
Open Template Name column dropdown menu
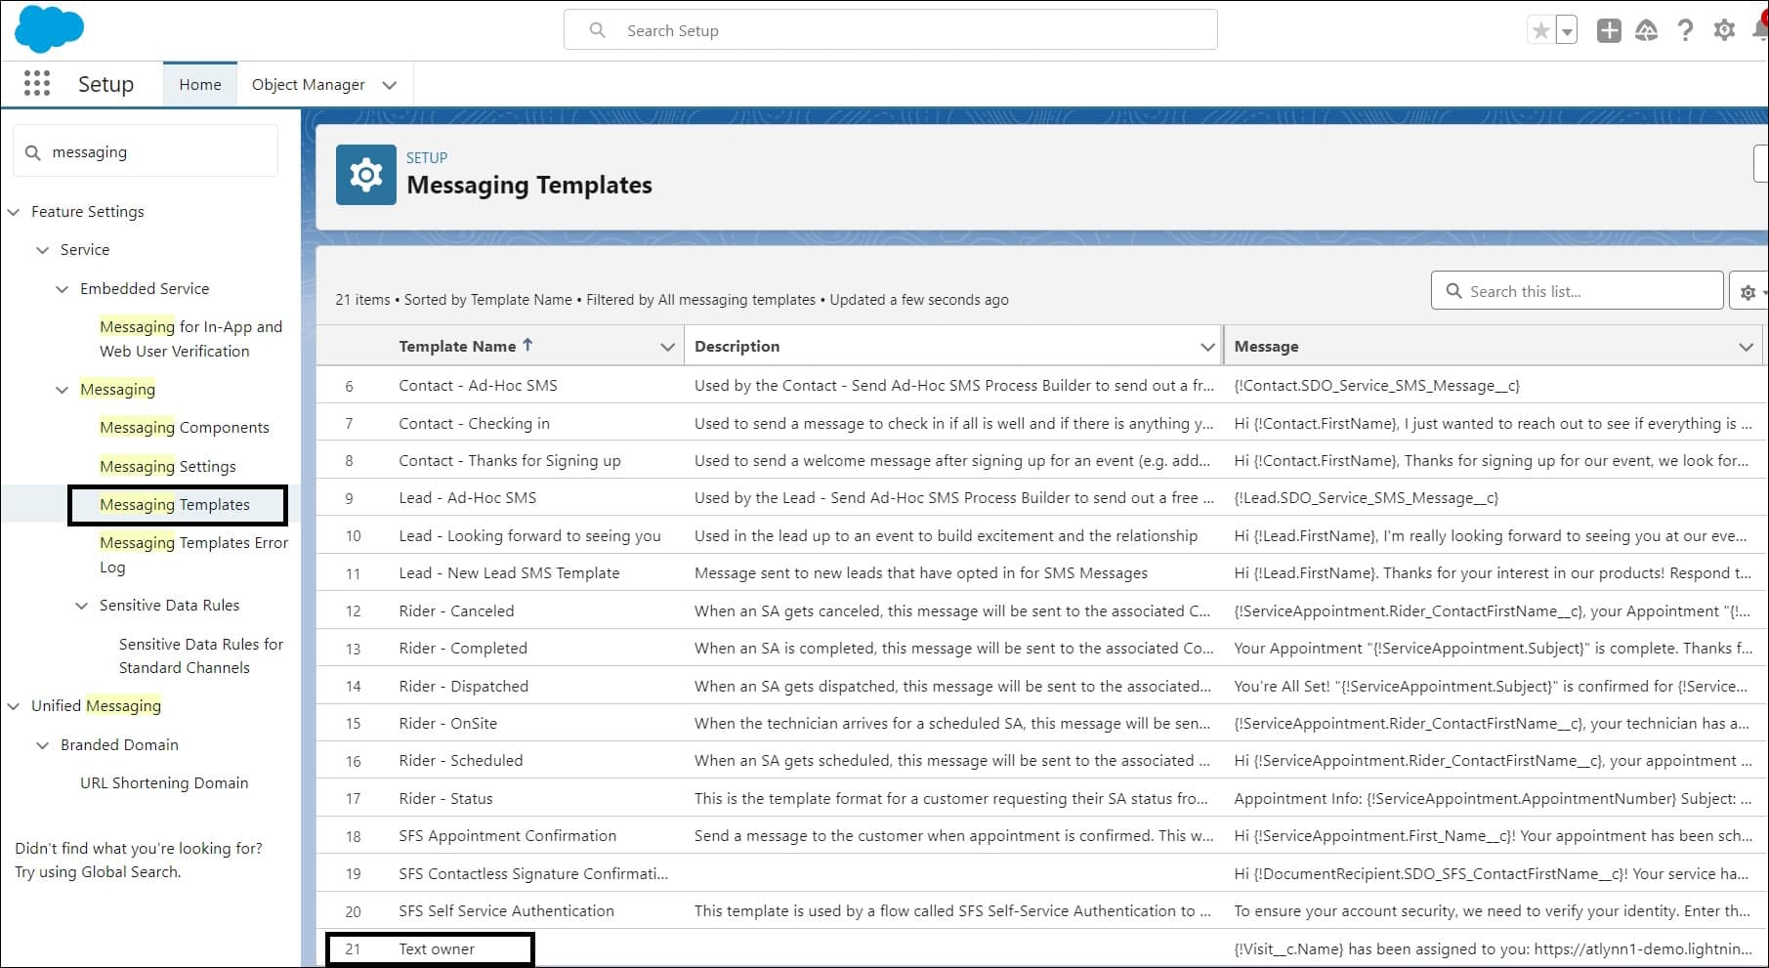point(668,347)
